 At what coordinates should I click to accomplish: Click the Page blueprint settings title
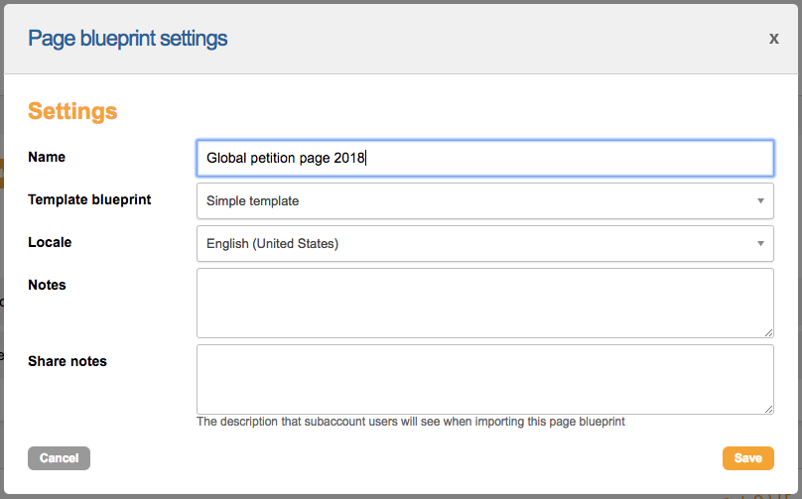click(127, 39)
